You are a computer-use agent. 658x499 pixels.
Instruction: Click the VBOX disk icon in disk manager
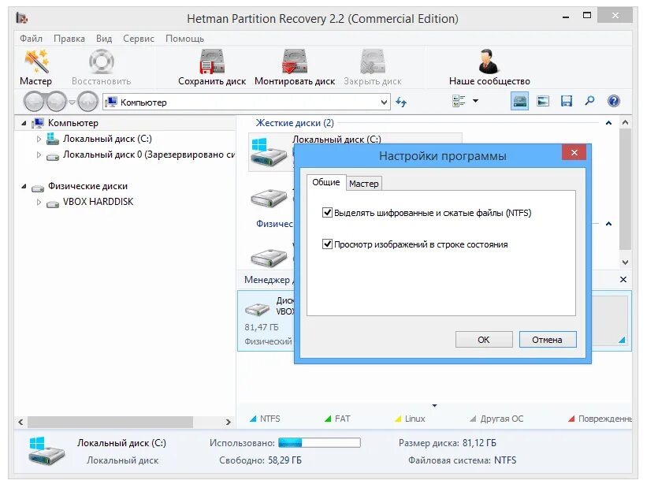pyautogui.click(x=257, y=309)
